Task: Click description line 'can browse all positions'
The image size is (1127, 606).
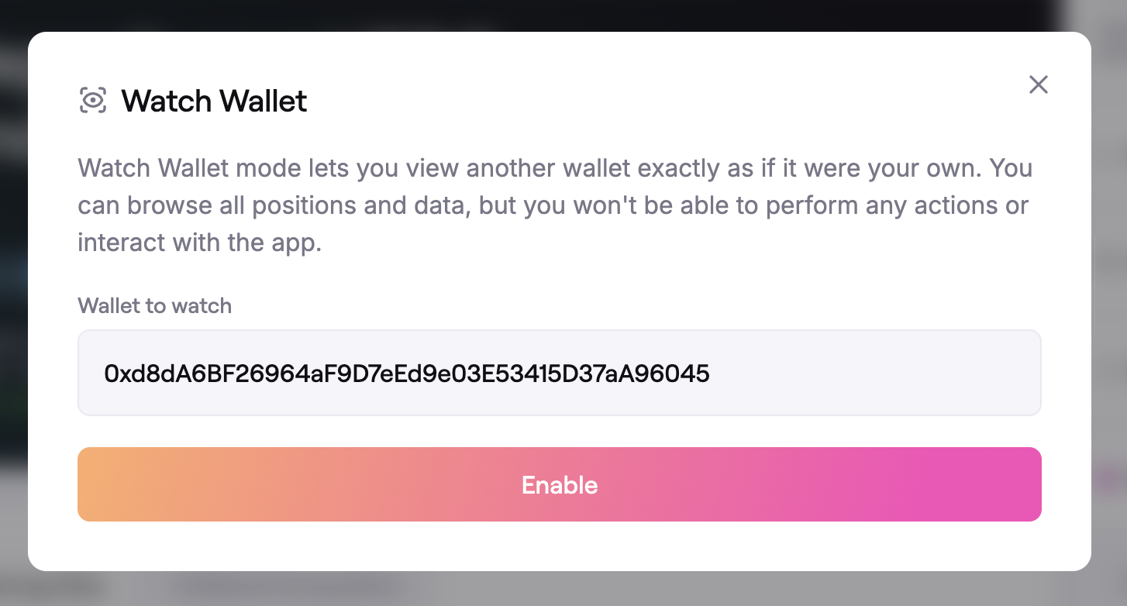Action: pos(552,205)
